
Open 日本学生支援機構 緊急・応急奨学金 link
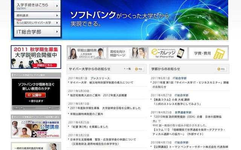point(103,142)
